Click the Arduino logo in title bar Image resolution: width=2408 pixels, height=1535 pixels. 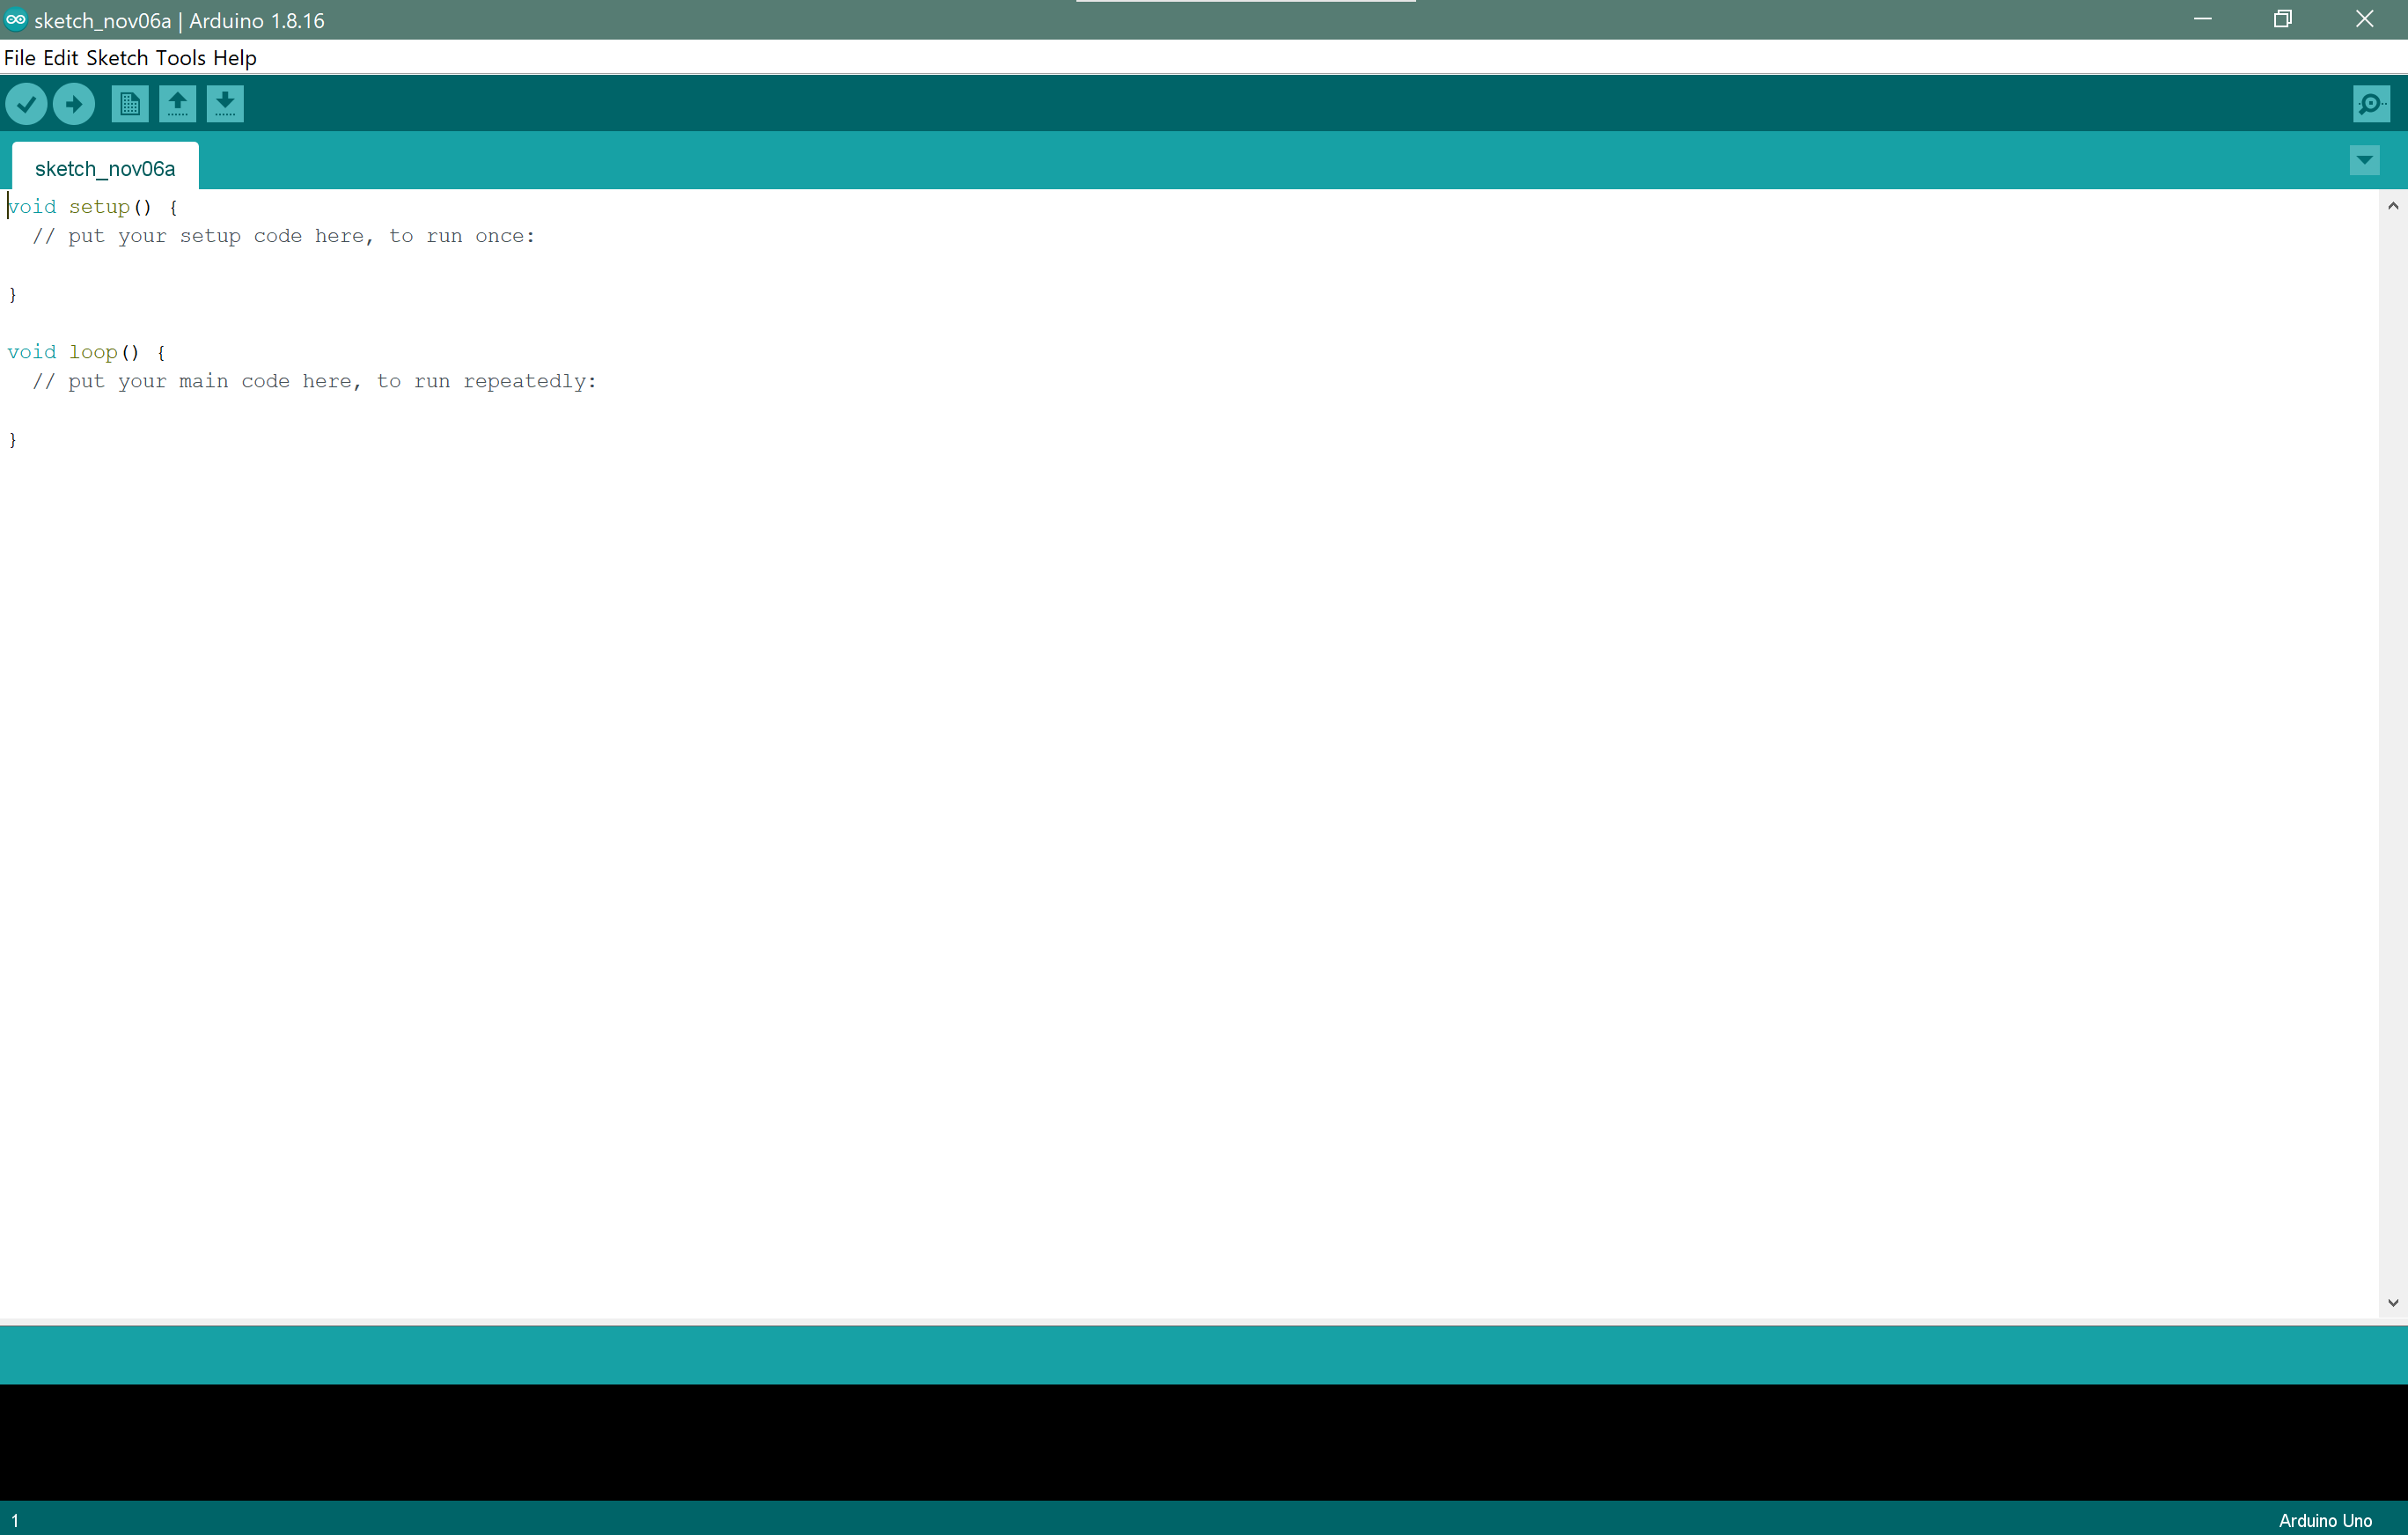(15, 20)
